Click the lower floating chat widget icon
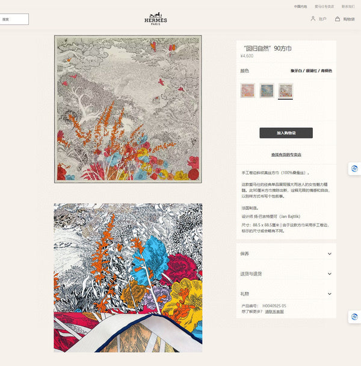This screenshot has width=361, height=366. [x=354, y=317]
